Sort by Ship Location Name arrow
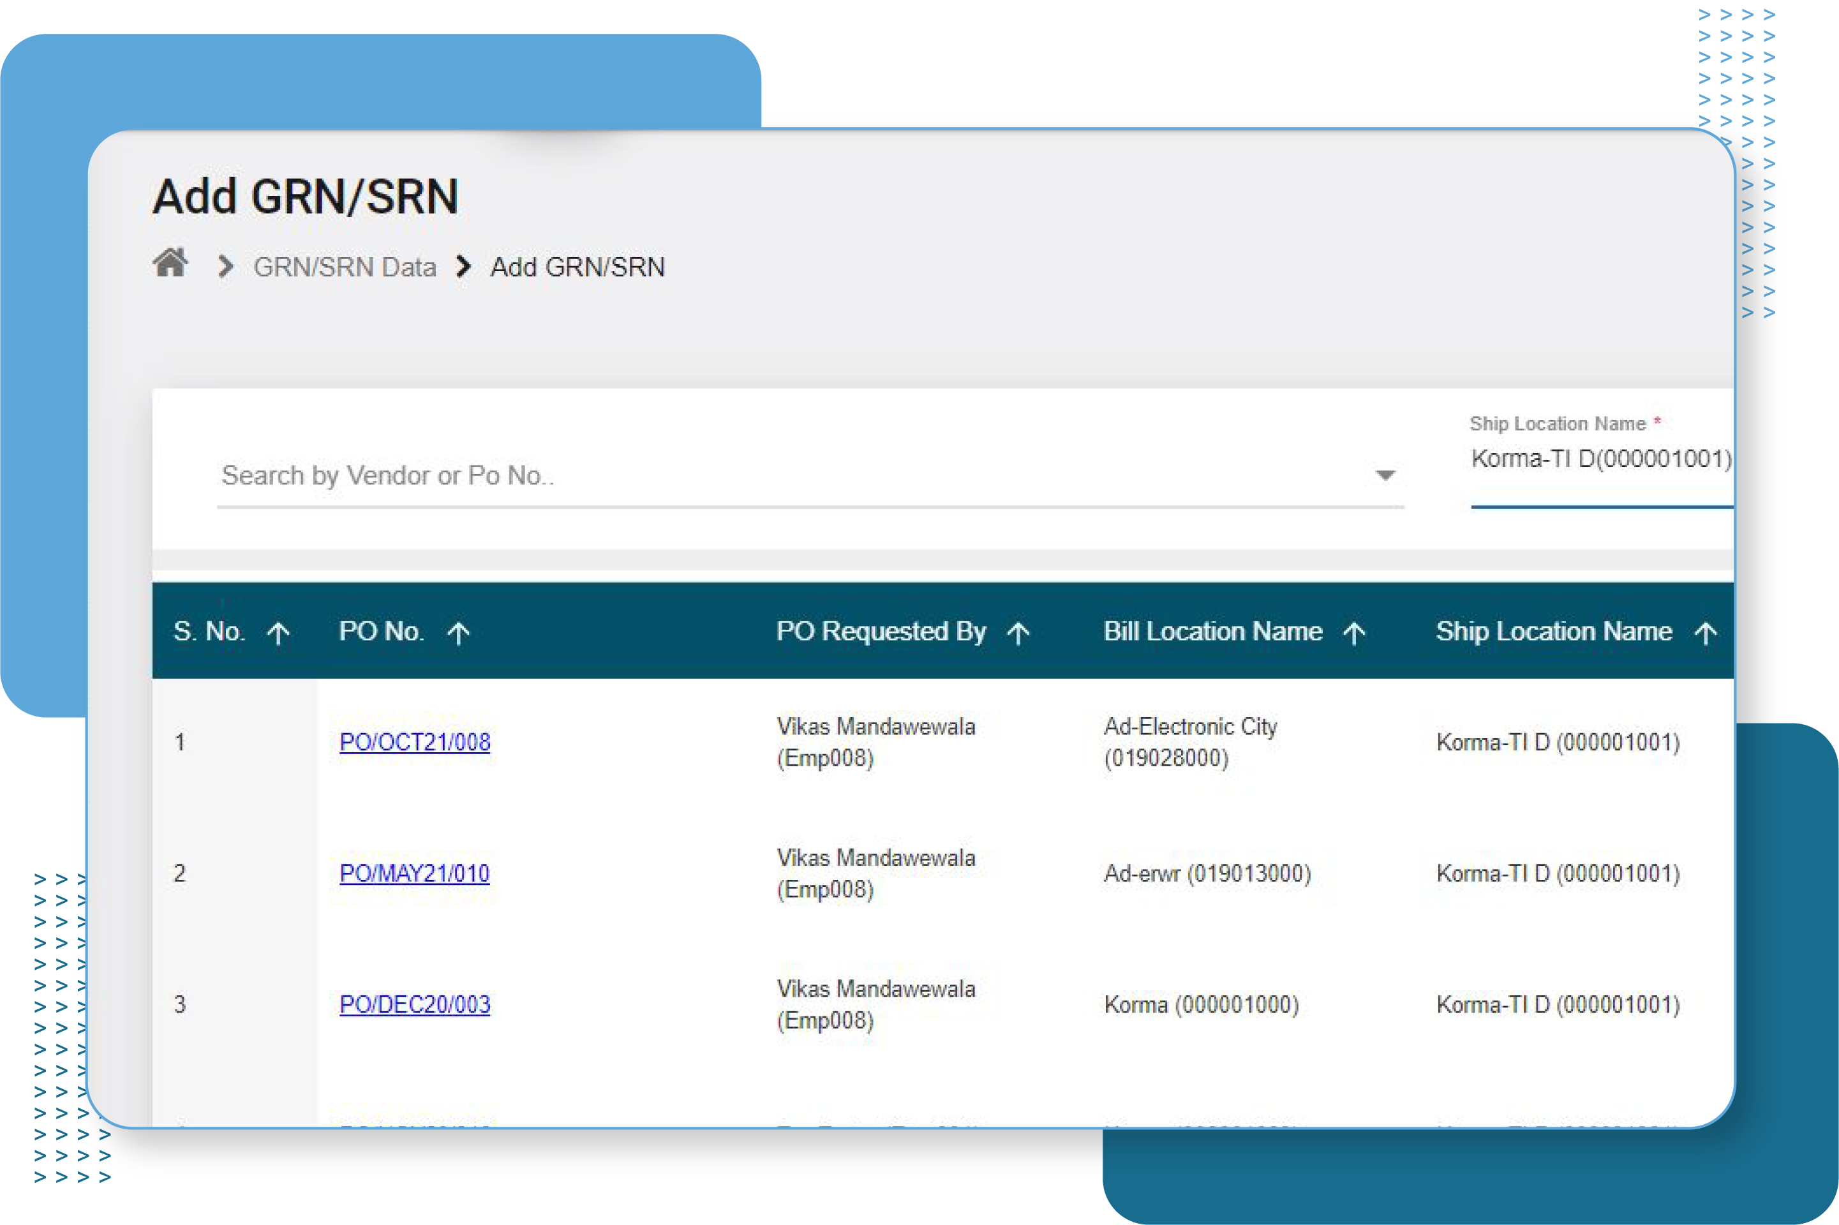The image size is (1839, 1225). (x=1706, y=633)
